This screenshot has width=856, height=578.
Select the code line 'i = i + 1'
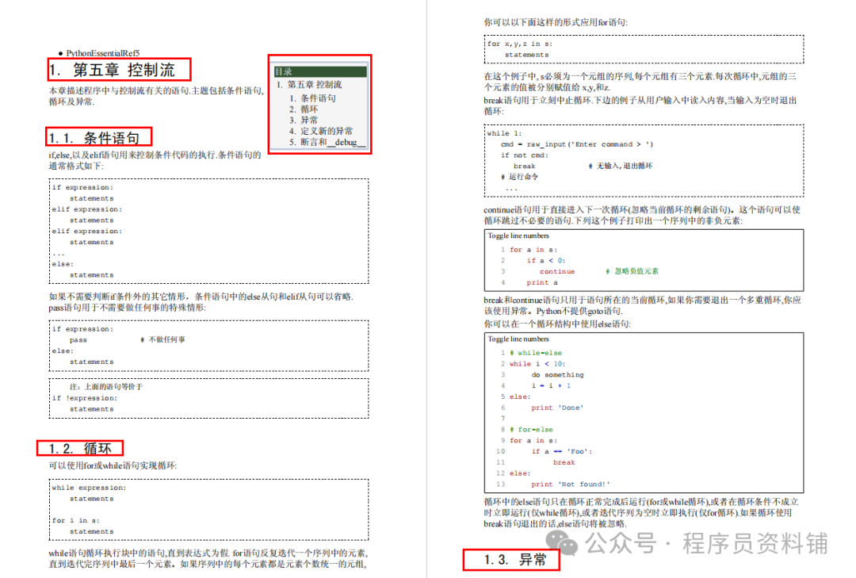pos(552,385)
